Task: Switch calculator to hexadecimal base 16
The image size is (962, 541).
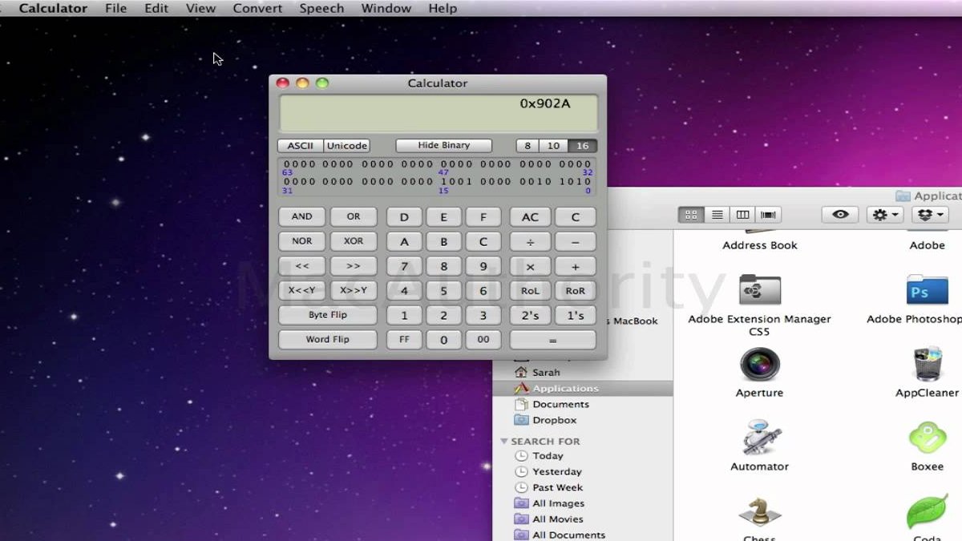Action: coord(583,146)
